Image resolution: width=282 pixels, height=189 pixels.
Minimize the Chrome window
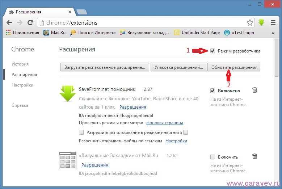pos(250,4)
